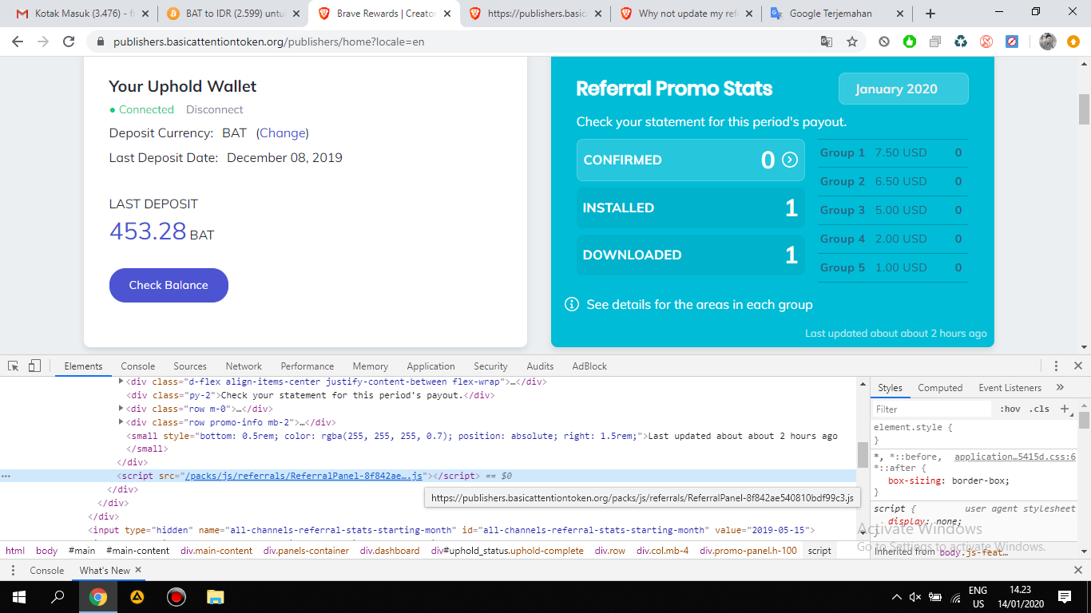Open the DevTools customize kebab menu

[1056, 366]
